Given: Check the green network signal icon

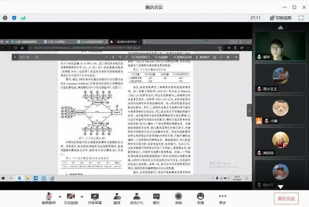Looking at the screenshot, I should pyautogui.click(x=23, y=18).
